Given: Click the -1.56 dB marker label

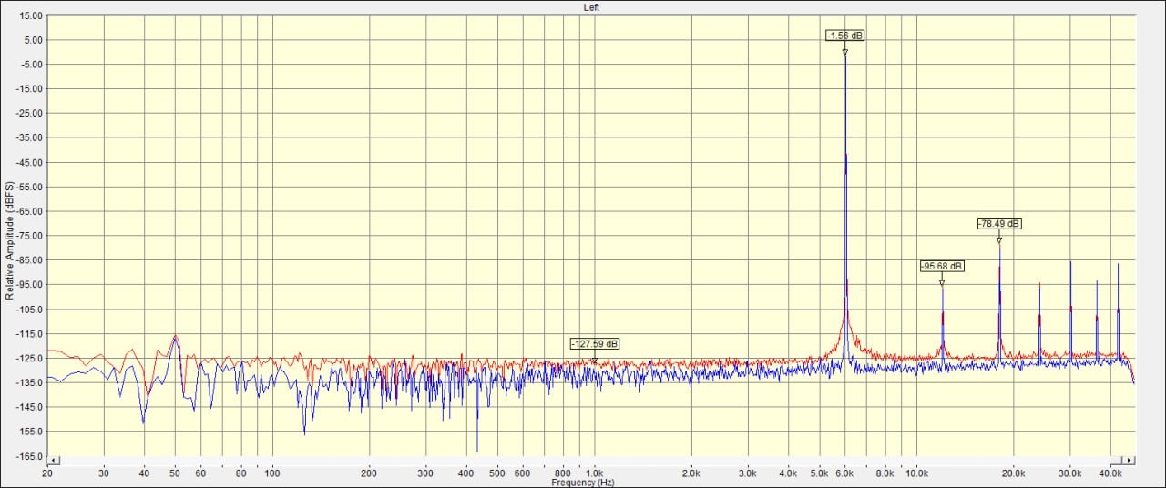Looking at the screenshot, I should click(845, 36).
